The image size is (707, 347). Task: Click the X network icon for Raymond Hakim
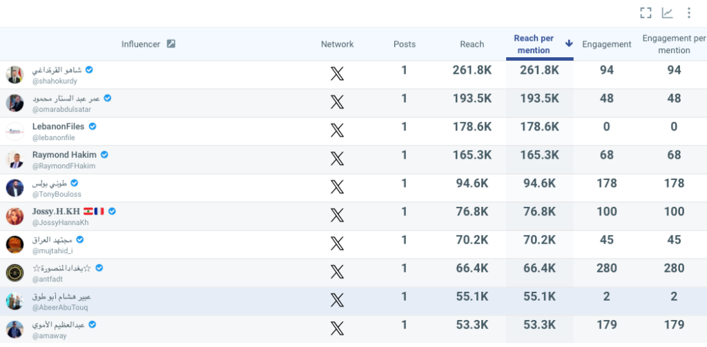[337, 159]
